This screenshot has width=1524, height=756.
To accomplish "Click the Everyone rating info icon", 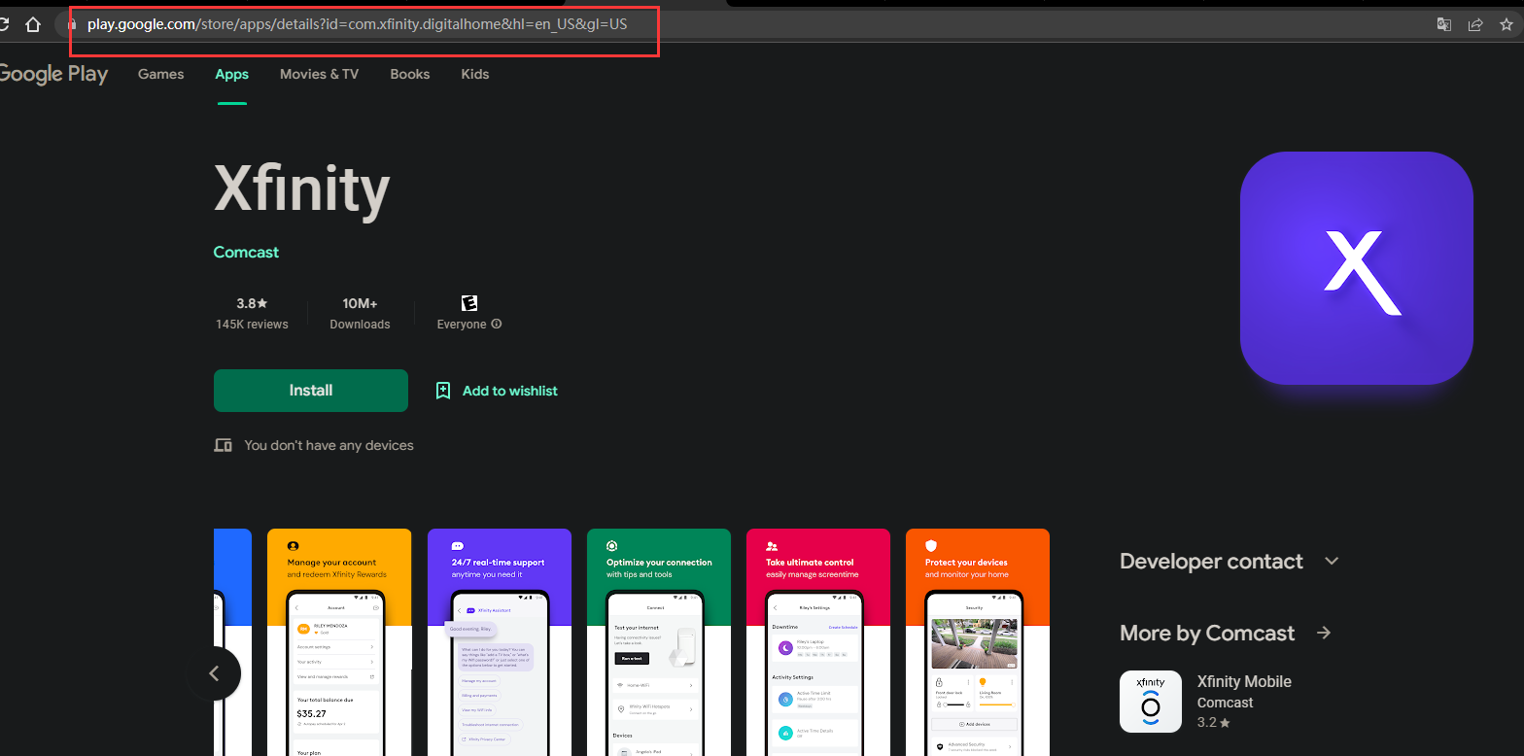I will 497,325.
